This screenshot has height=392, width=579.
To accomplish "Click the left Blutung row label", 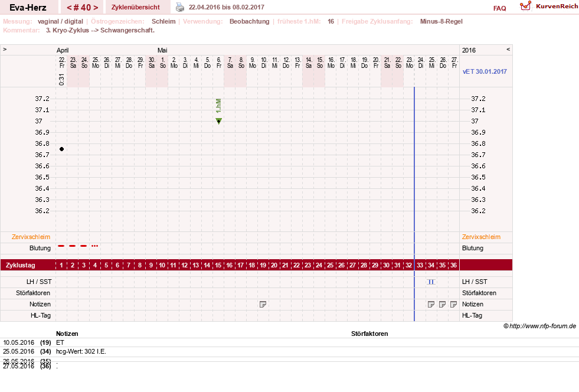I will tap(40, 249).
